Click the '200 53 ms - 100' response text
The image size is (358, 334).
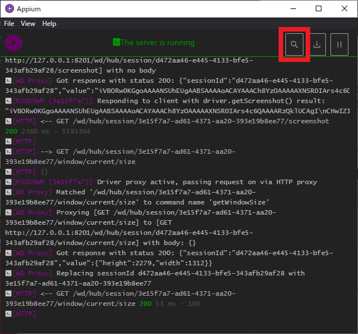pos(170,304)
